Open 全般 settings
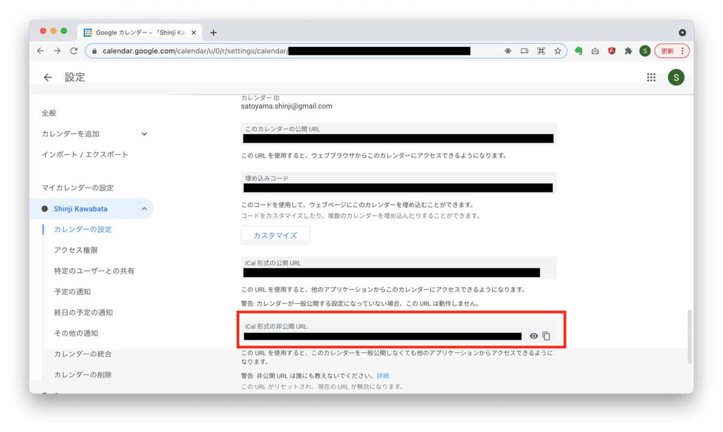The width and height of the screenshot is (723, 432). [49, 113]
